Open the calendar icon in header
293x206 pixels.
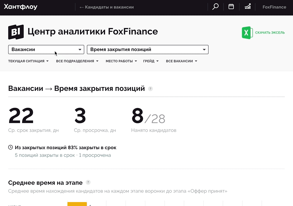[x=231, y=7]
